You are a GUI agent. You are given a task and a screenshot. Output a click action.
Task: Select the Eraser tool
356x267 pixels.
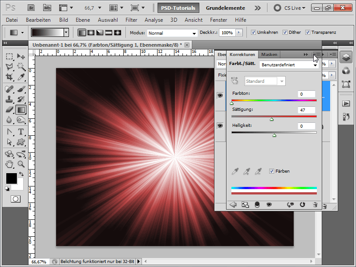pyautogui.click(x=9, y=109)
